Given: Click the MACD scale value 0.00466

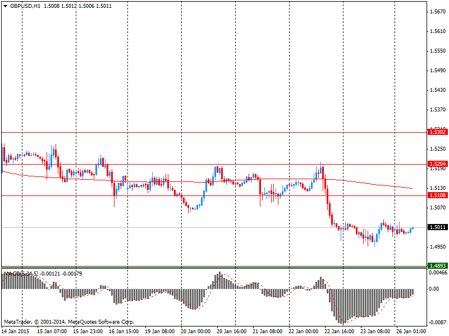Looking at the screenshot, I should pyautogui.click(x=438, y=273).
